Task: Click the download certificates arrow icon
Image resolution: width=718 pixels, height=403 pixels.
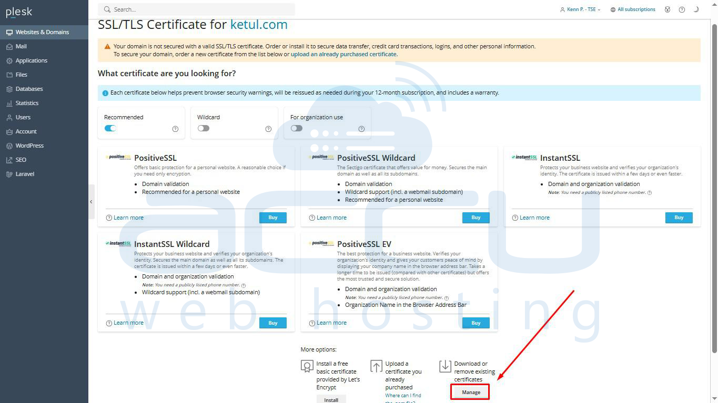Action: pos(446,366)
